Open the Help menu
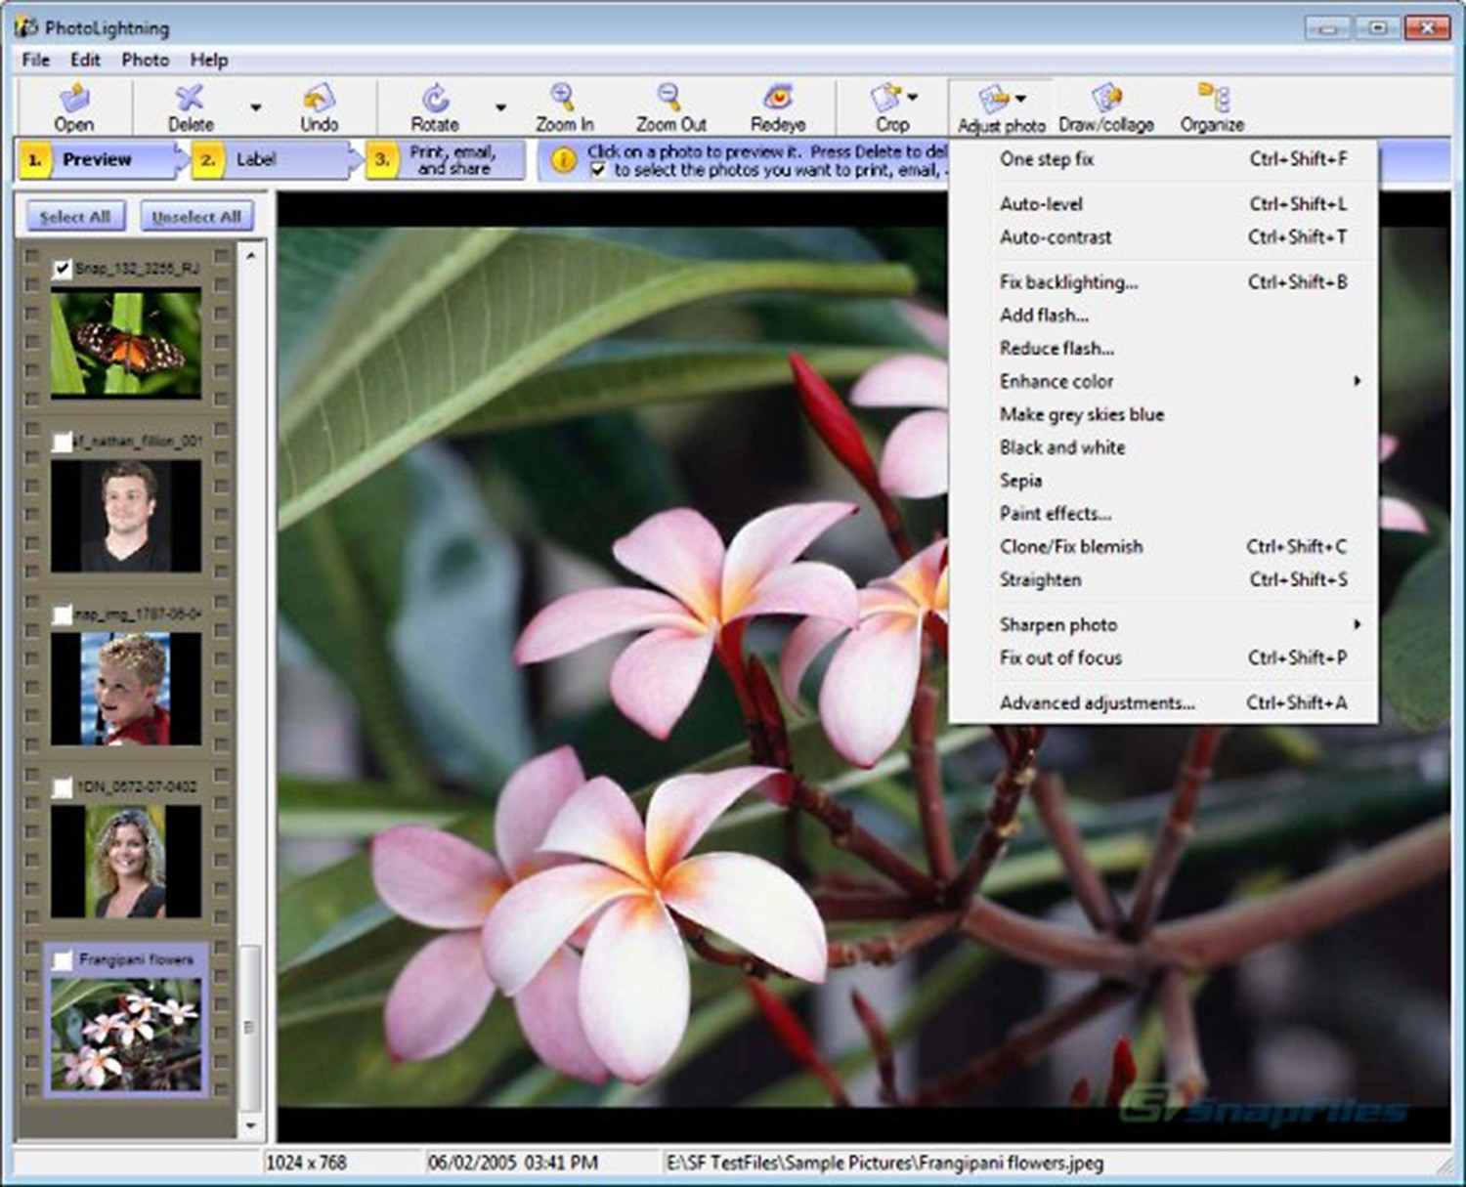Viewport: 1466px width, 1187px height. pos(209,60)
